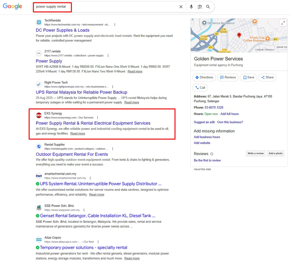Click Own this business? link
Image resolution: width=291 pixels, height=265 pixels.
(230, 122)
